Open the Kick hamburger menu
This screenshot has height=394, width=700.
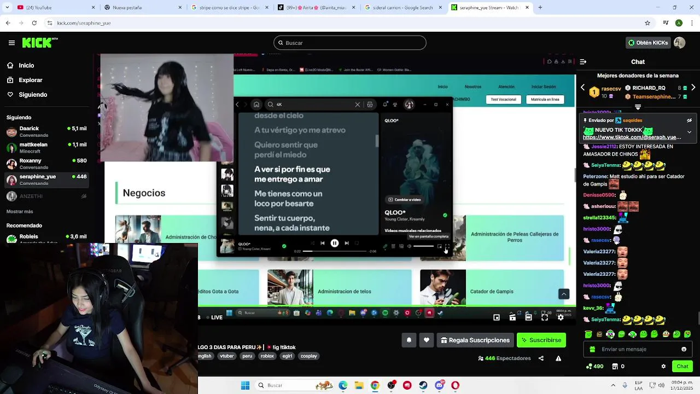point(11,43)
